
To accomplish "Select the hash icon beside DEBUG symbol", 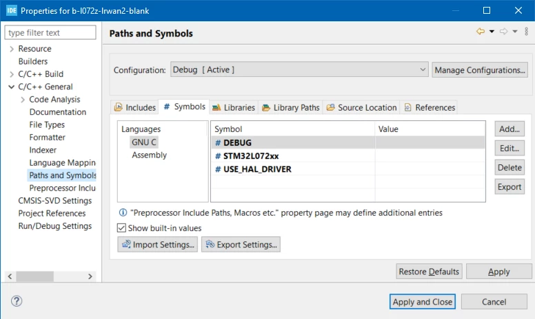I will click(218, 143).
